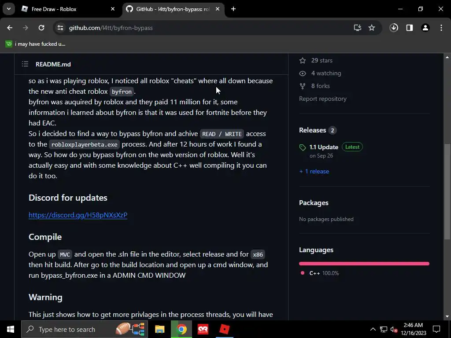The width and height of the screenshot is (451, 338).
Task: Click the green Latest badge
Action: click(352, 147)
